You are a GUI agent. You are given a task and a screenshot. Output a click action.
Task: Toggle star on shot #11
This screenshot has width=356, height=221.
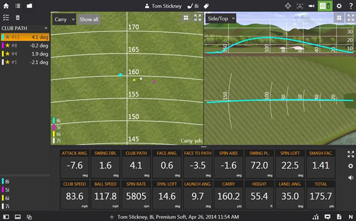pyautogui.click(x=8, y=37)
